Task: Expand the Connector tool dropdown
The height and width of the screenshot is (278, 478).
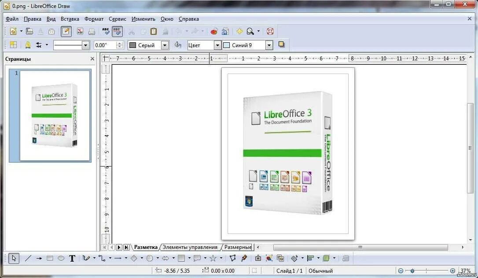Action: point(110,258)
